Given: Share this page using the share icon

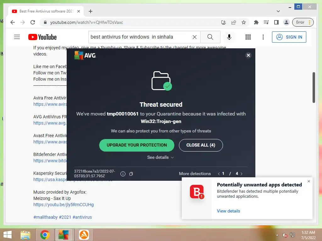Looking at the screenshot, I should pos(234,22).
